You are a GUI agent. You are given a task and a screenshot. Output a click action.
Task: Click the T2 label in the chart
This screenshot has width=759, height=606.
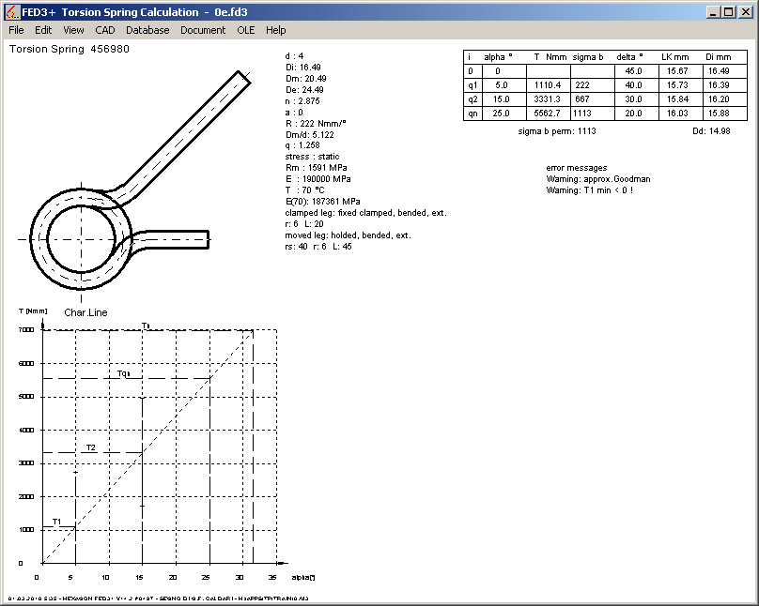pyautogui.click(x=91, y=447)
